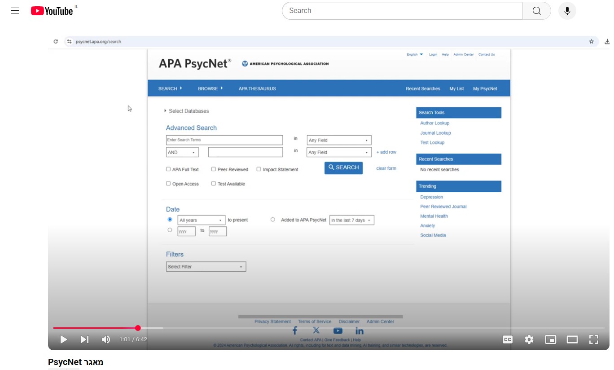The height and width of the screenshot is (370, 614).
Task: Open the YouTube hamburger guide menu
Action: (15, 11)
